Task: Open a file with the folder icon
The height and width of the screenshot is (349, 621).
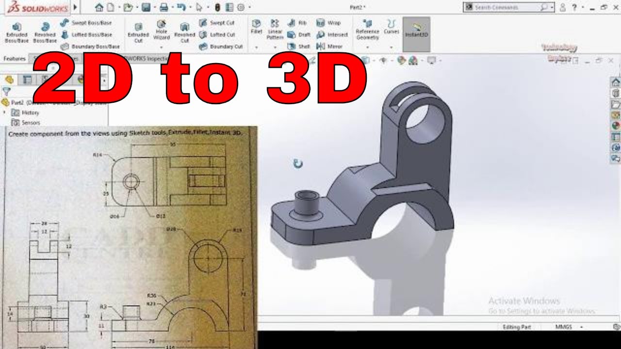Action: (127, 7)
